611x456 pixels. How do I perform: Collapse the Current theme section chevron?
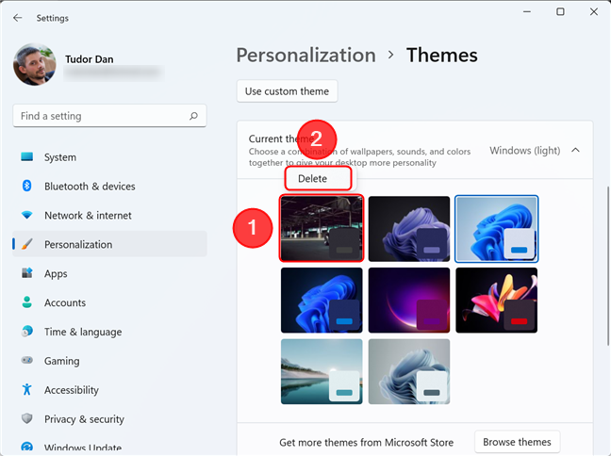[575, 151]
